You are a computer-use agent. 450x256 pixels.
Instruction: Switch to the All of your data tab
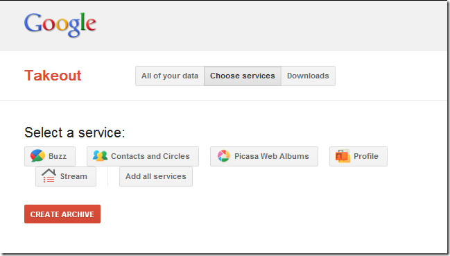(170, 76)
